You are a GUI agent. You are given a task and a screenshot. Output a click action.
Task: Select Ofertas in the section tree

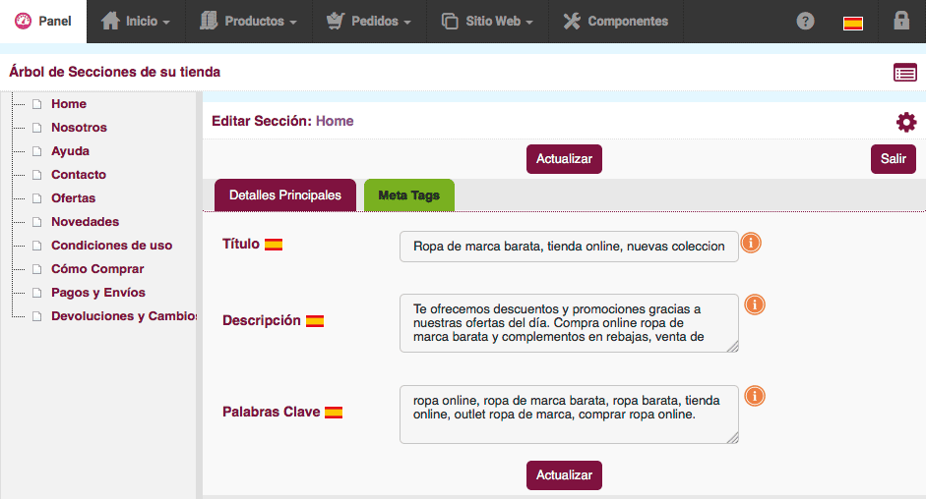[74, 198]
